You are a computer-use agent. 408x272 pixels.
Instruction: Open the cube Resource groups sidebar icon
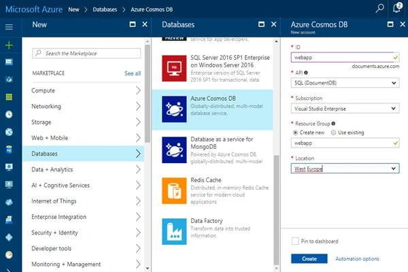click(9, 80)
